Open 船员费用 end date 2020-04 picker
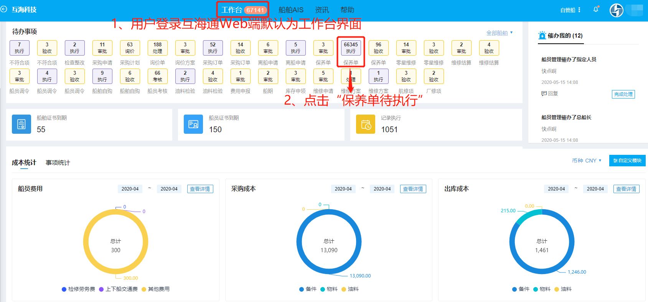This screenshot has width=648, height=302. click(x=169, y=189)
